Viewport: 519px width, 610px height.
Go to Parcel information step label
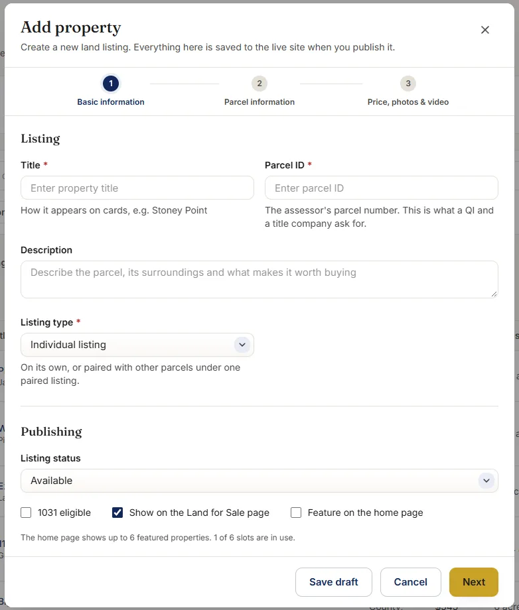tap(259, 102)
